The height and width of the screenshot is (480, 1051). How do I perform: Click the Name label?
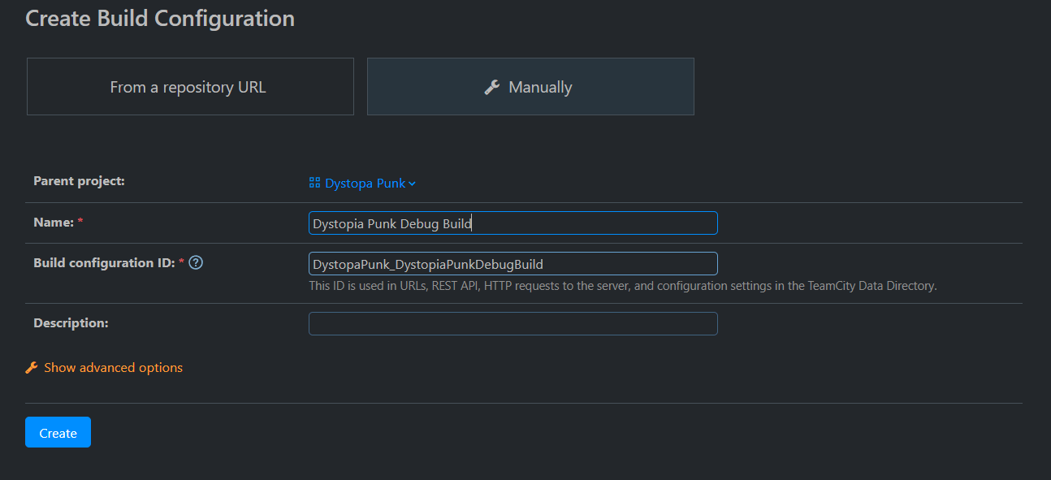[x=54, y=222]
